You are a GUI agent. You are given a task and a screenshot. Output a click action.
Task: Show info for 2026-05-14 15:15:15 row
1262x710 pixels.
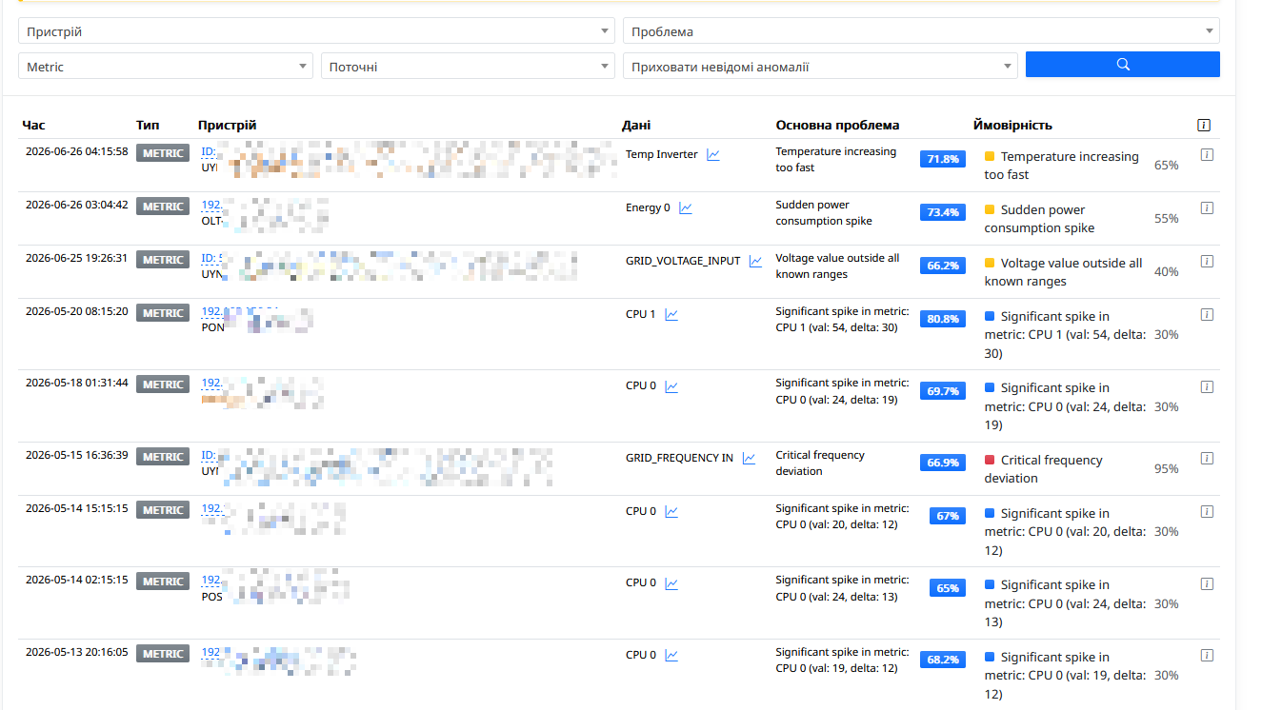[1207, 511]
